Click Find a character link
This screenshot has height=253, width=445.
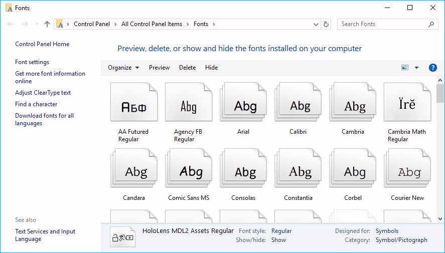36,104
